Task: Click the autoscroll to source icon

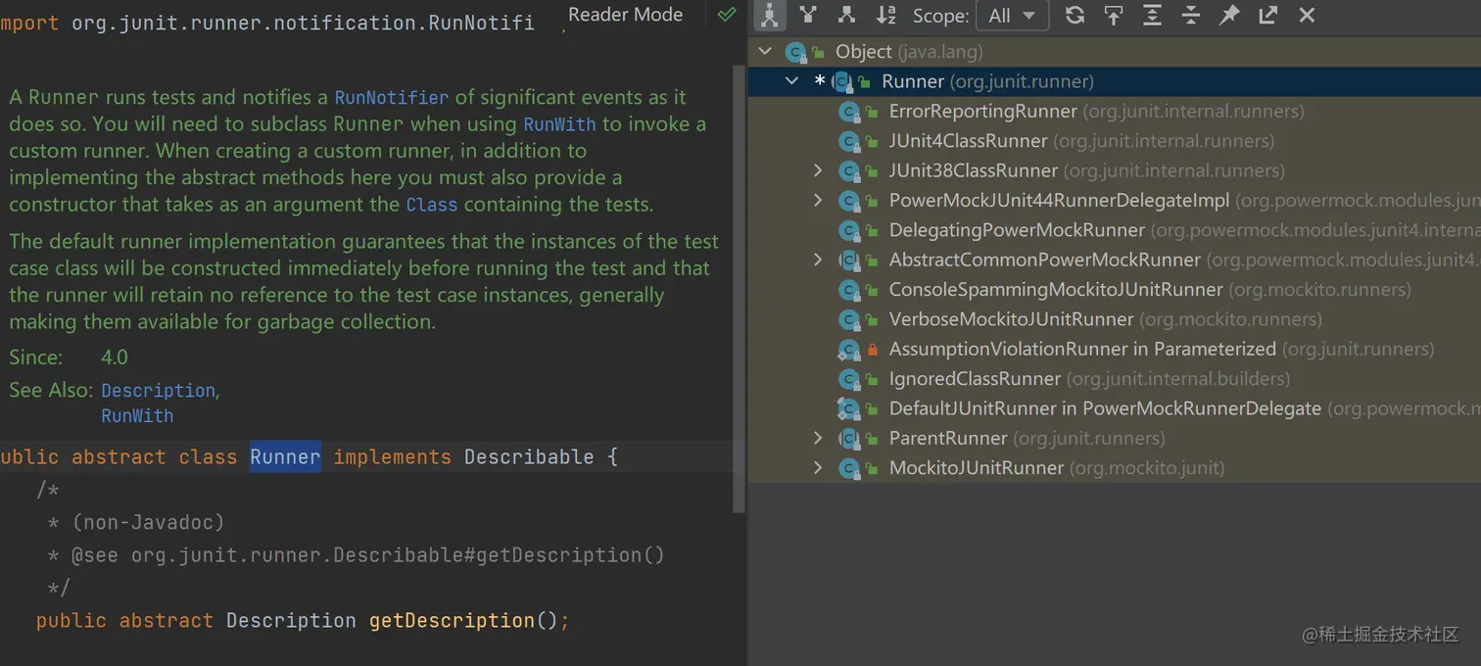Action: (x=1114, y=15)
